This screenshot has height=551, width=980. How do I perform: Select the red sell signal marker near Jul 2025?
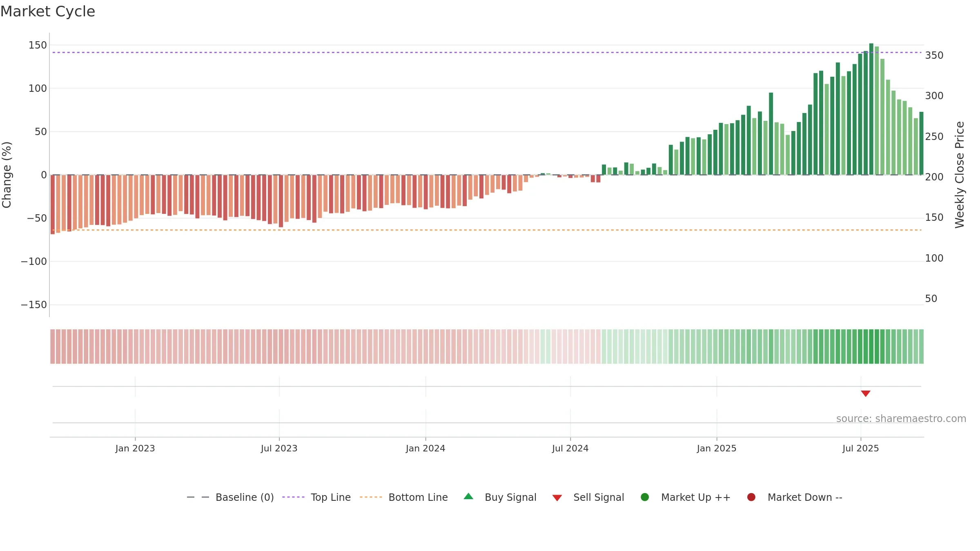click(x=866, y=393)
